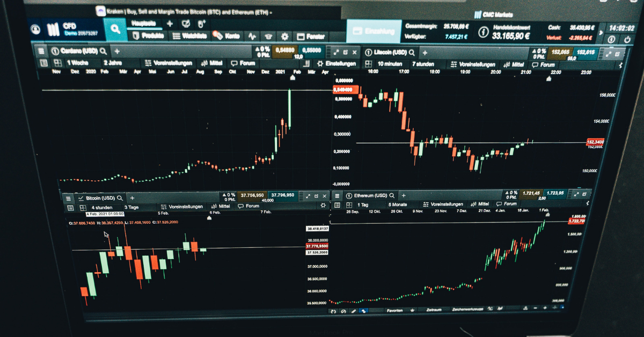
Task: Click the chart activity pulse icon
Action: (252, 36)
